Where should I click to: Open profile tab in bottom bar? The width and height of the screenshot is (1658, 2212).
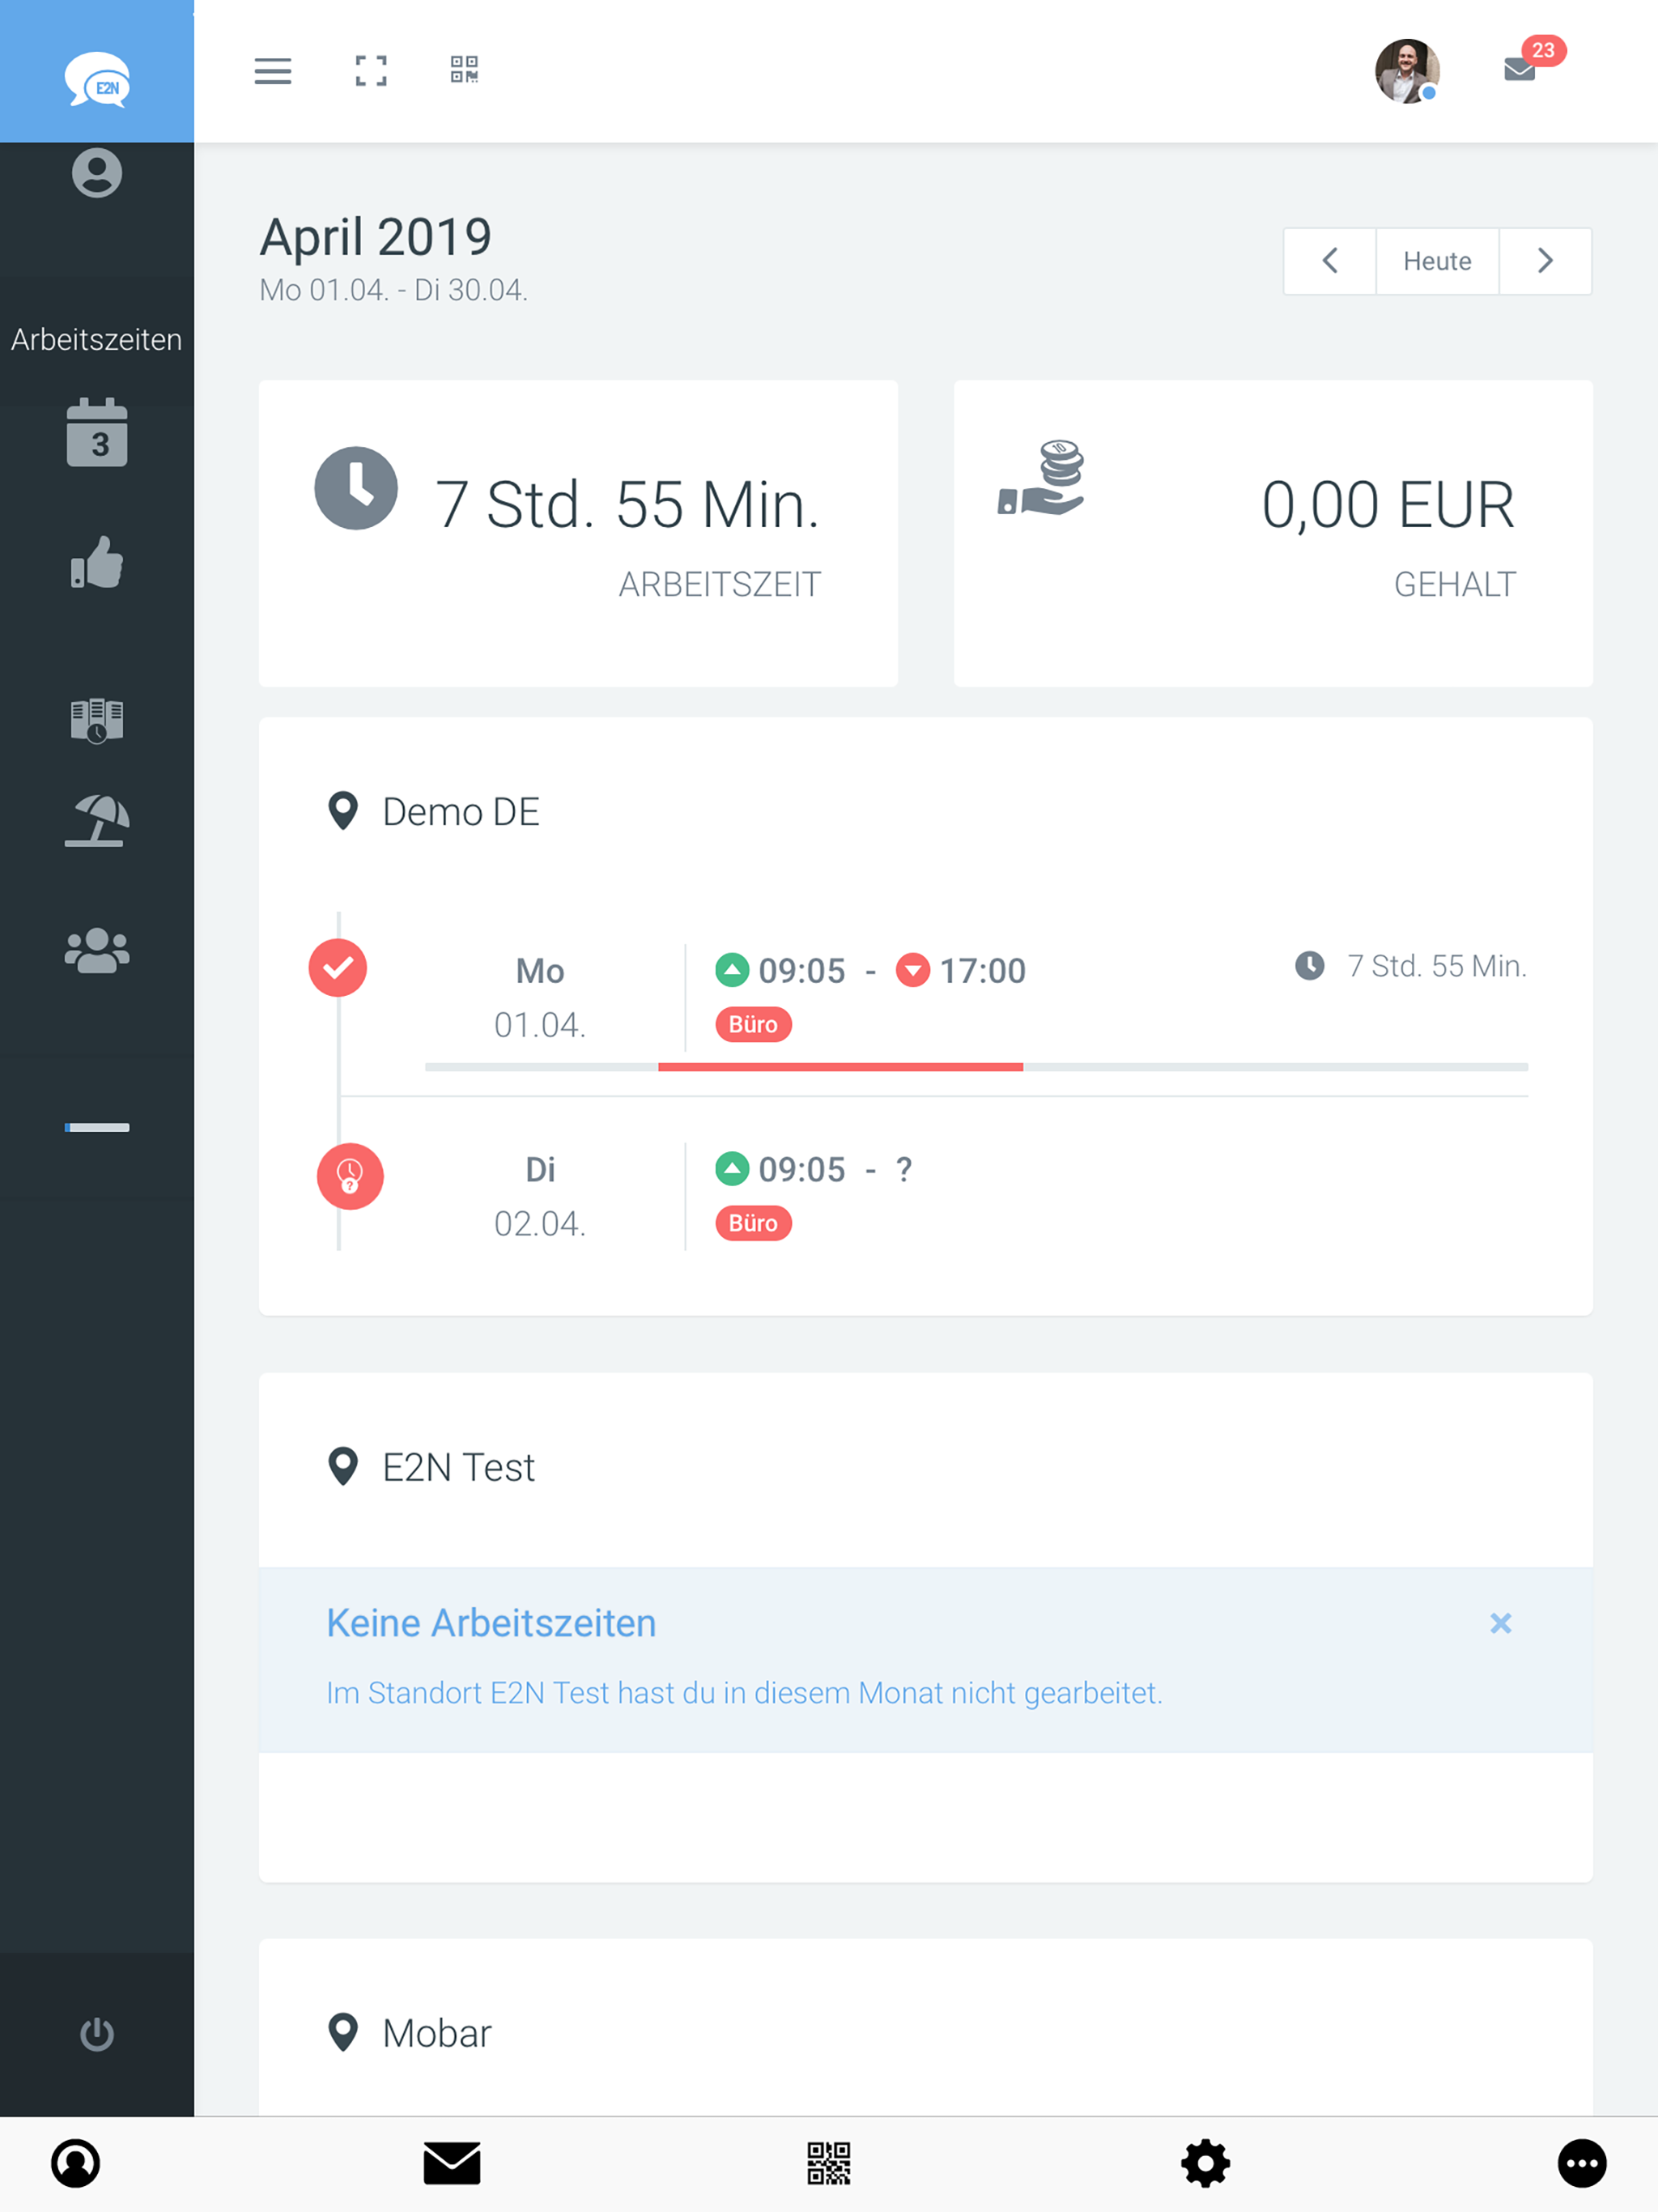pyautogui.click(x=75, y=2164)
